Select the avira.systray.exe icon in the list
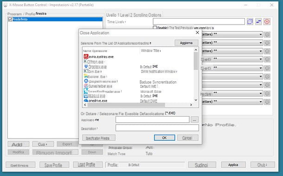The width and height of the screenshot is (283, 176). pos(86,57)
